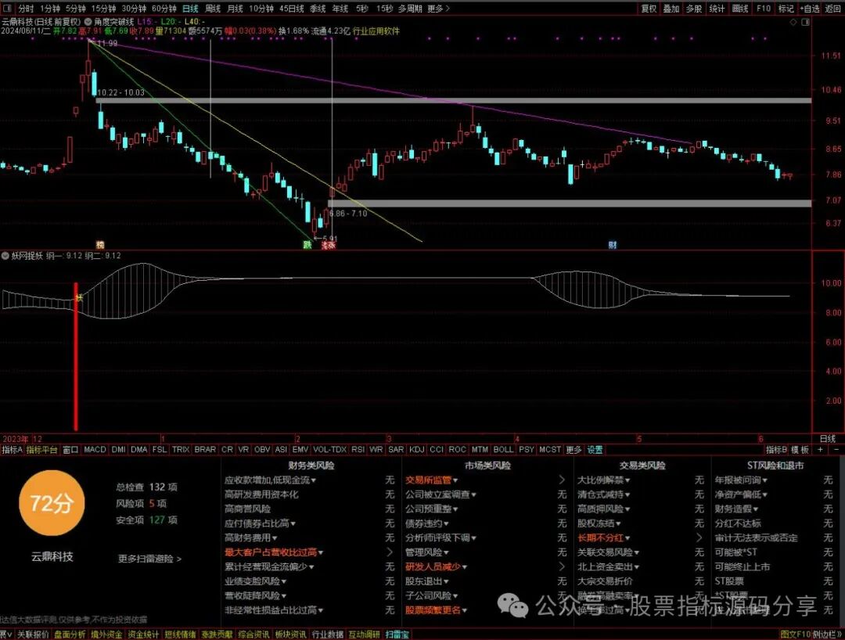
Task: Click the red vertical signal bar marker
Action: pos(76,357)
